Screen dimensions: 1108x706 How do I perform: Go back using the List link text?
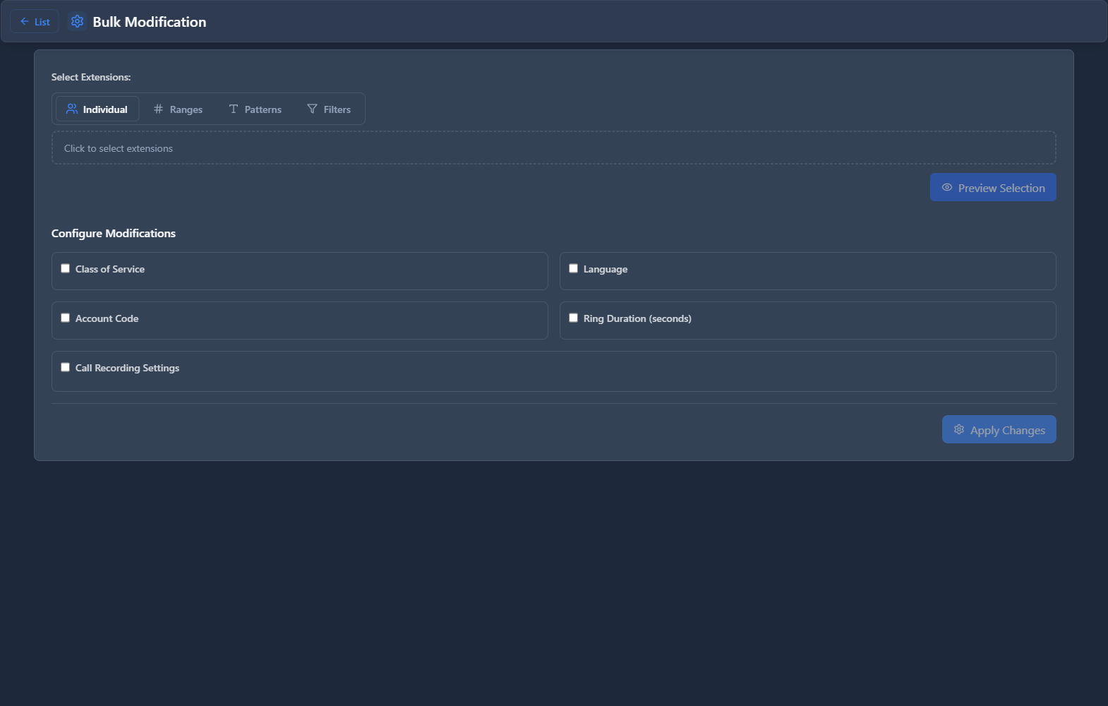point(42,23)
